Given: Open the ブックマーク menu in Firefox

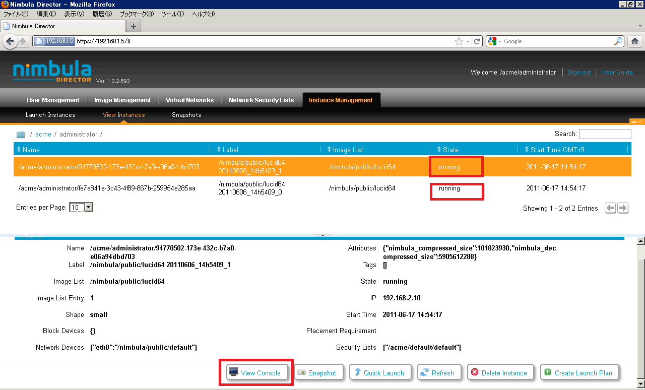Looking at the screenshot, I should [x=136, y=14].
